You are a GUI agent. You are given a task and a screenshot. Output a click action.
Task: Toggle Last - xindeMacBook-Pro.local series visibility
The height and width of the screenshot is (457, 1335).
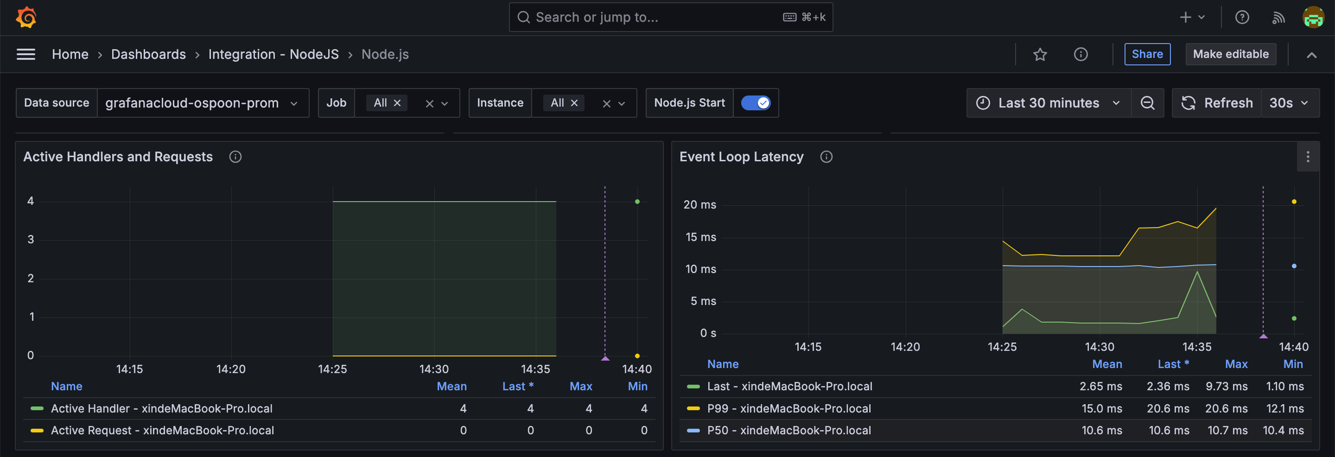click(789, 386)
